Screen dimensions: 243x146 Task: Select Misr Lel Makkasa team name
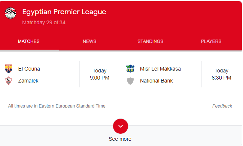(x=160, y=69)
